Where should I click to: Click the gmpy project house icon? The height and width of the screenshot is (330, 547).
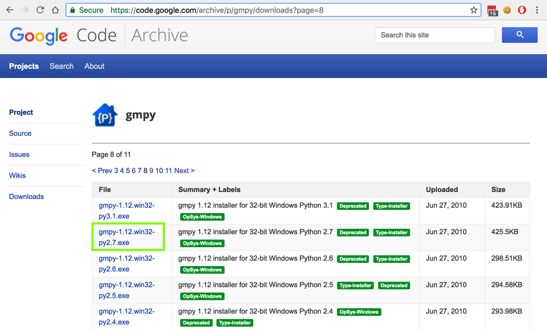pos(104,115)
